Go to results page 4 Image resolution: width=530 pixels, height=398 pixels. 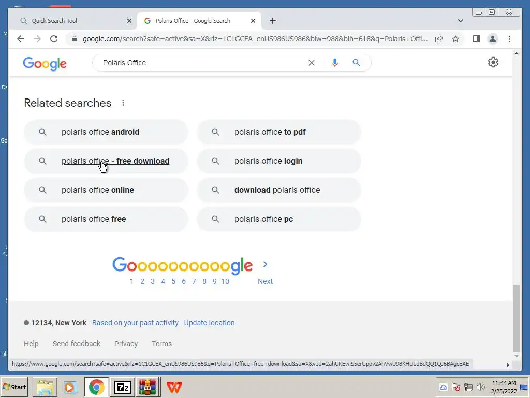163,281
